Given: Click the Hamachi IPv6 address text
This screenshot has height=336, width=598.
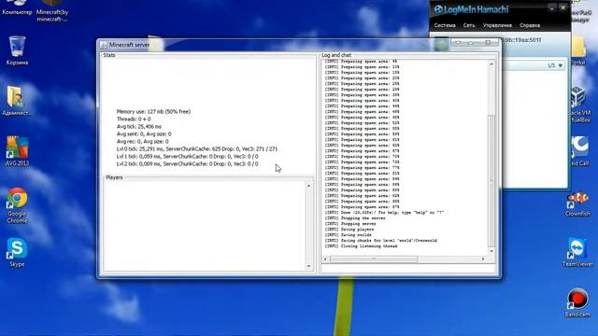Looking at the screenshot, I should pos(522,40).
